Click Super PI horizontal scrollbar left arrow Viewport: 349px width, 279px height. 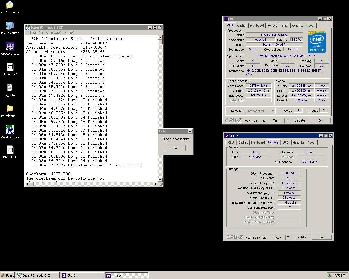tap(27, 184)
